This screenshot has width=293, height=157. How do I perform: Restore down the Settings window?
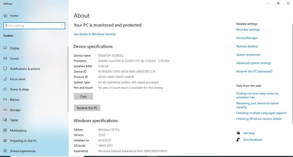[x=278, y=4]
